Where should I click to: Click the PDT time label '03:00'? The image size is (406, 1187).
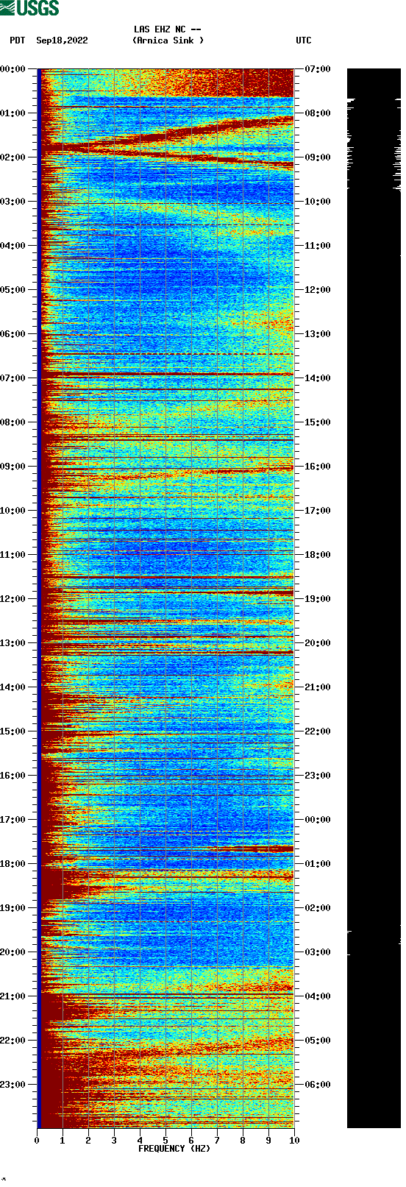click(13, 202)
